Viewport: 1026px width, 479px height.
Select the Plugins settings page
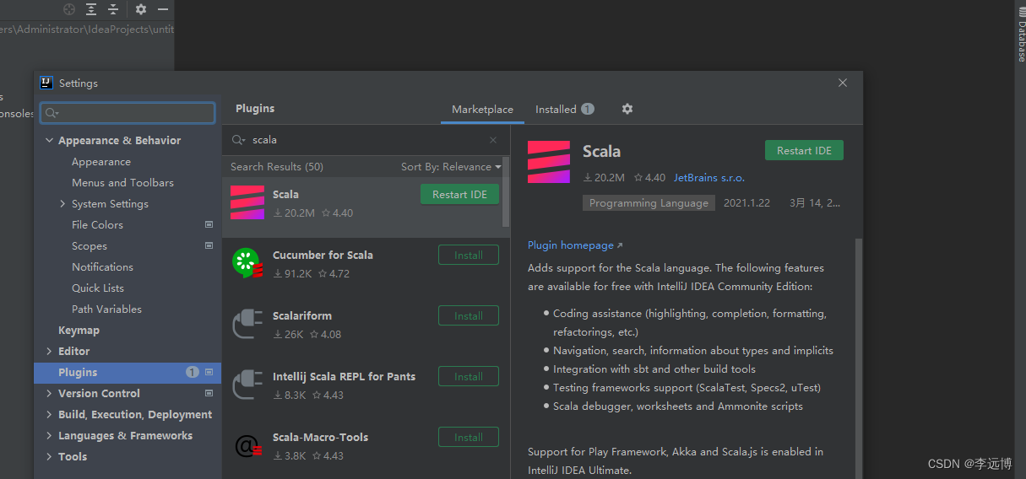[128, 372]
